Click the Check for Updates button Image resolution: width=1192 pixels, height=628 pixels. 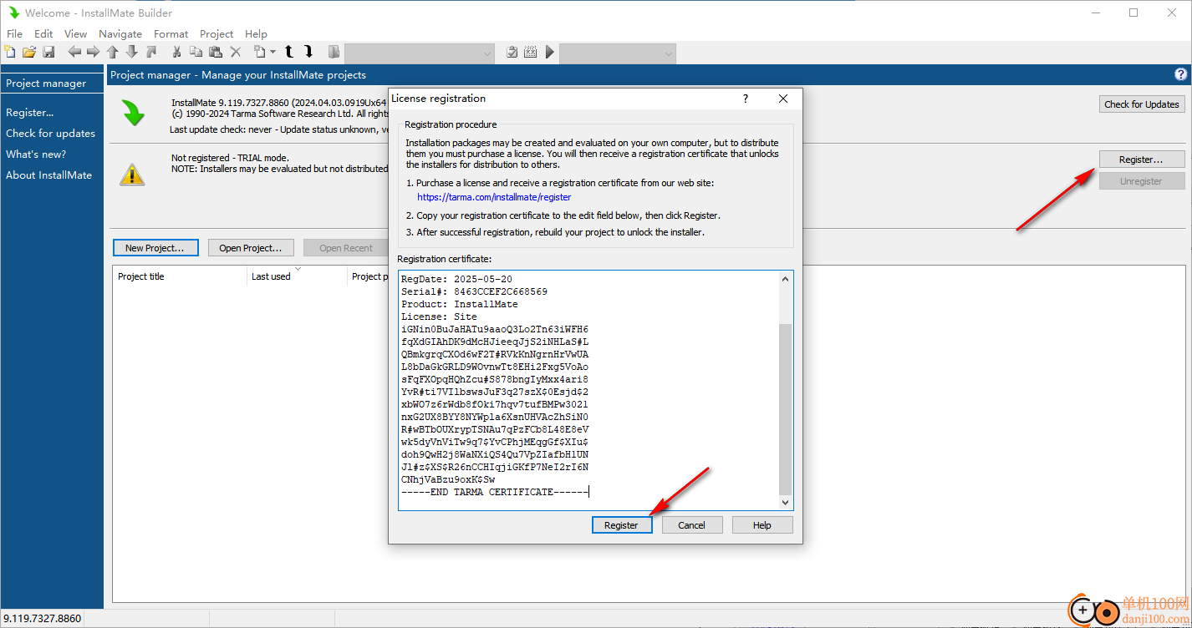[x=1141, y=104]
